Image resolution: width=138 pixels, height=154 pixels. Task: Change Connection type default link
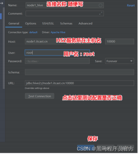(33, 32)
